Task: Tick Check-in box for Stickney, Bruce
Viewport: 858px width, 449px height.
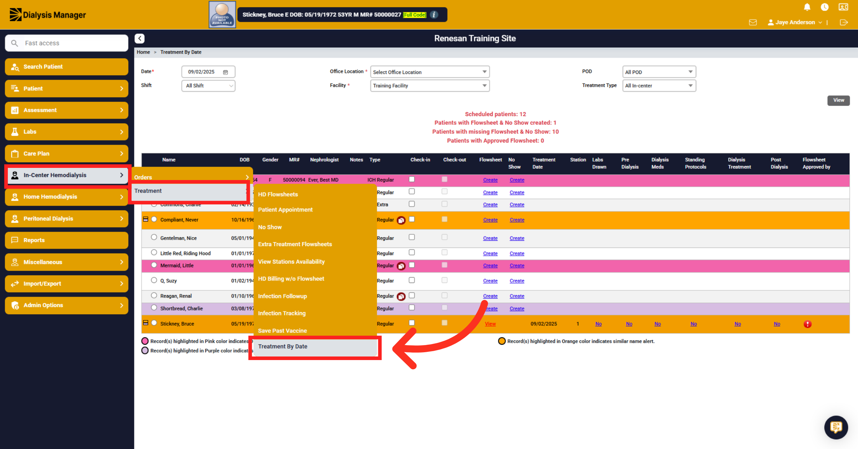Action: (411, 323)
